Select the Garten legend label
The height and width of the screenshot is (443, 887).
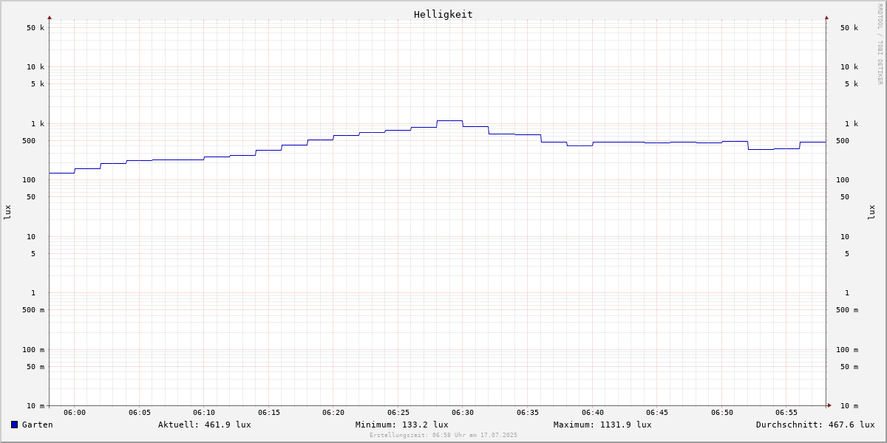click(x=38, y=425)
